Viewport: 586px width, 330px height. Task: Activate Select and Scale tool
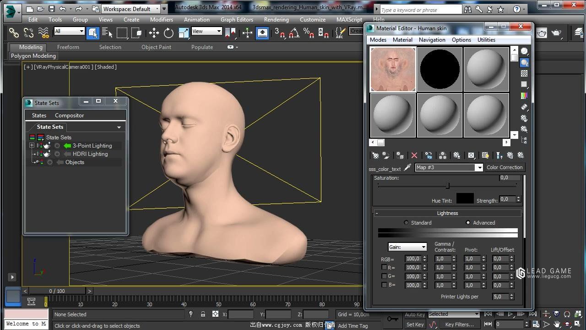click(x=184, y=33)
